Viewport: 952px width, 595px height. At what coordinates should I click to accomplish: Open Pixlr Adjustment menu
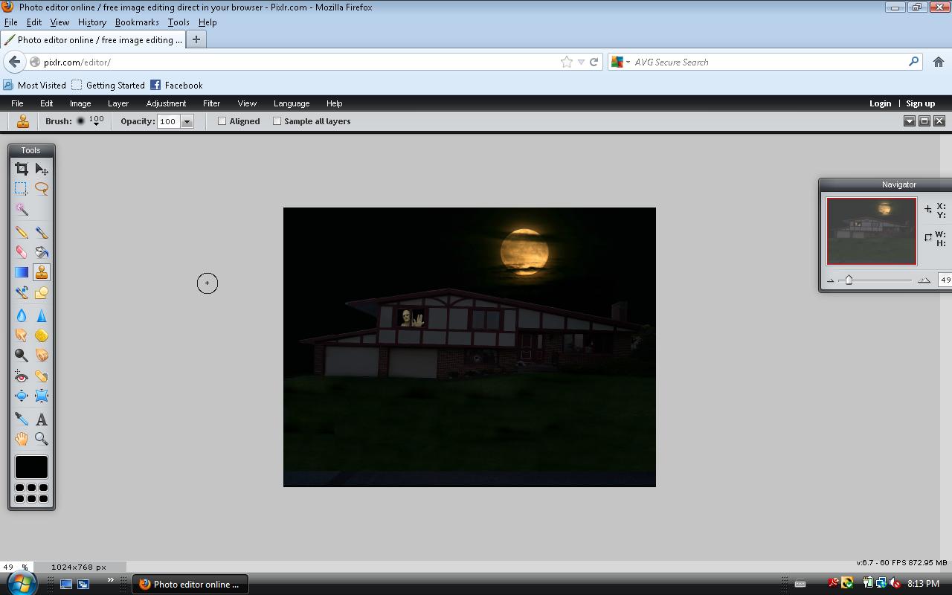166,103
